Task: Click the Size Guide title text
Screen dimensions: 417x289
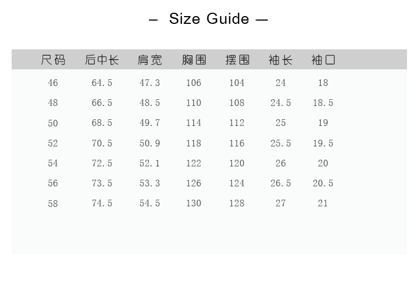Action: point(209,19)
